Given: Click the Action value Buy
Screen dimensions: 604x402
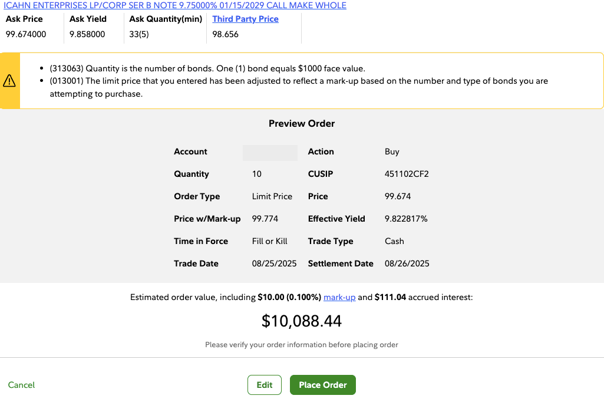Looking at the screenshot, I should [392, 151].
